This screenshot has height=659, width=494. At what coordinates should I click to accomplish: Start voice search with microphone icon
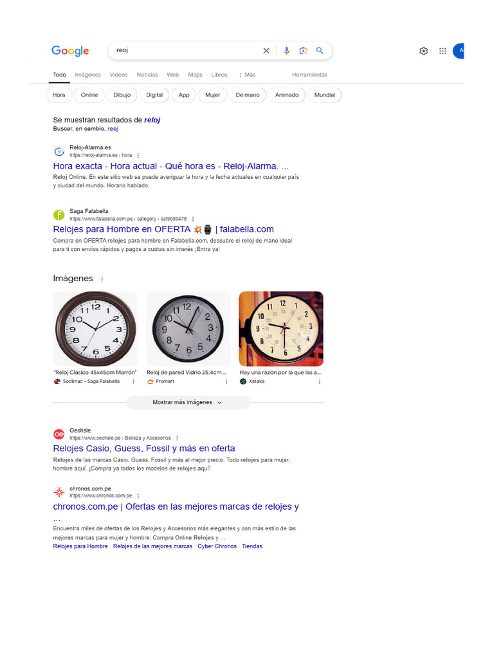coord(286,51)
